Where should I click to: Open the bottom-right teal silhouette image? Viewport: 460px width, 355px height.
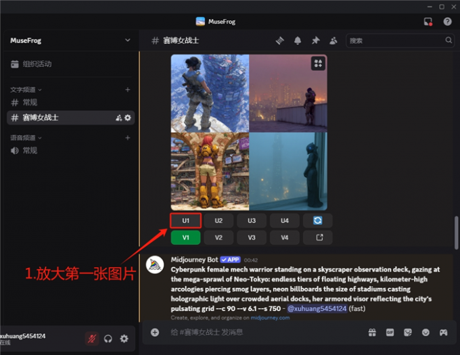(x=288, y=172)
